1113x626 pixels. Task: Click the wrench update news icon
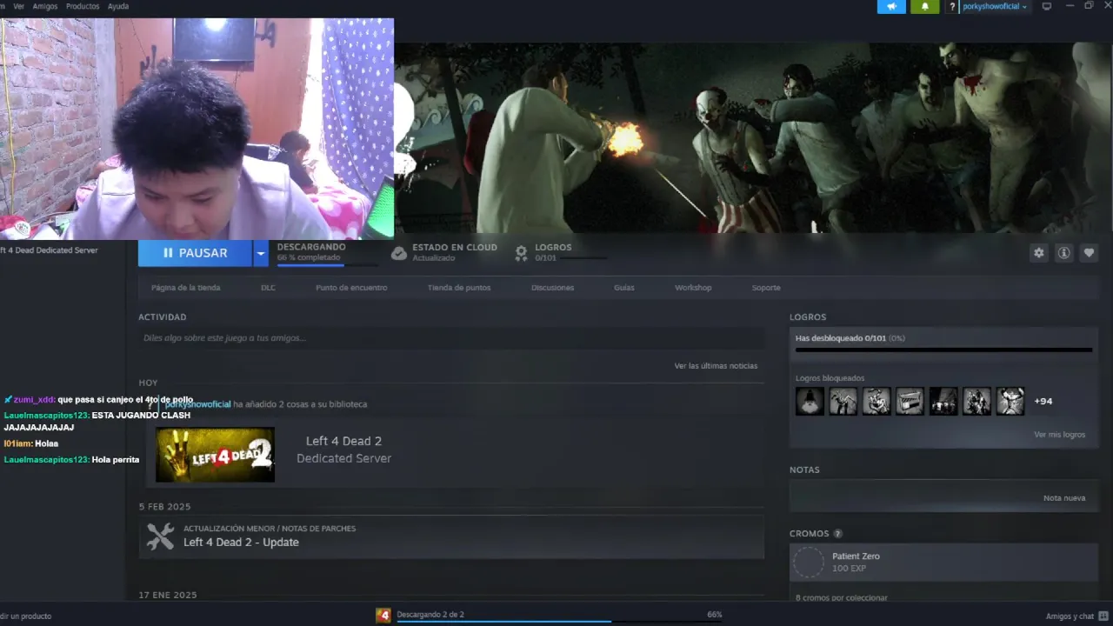160,536
